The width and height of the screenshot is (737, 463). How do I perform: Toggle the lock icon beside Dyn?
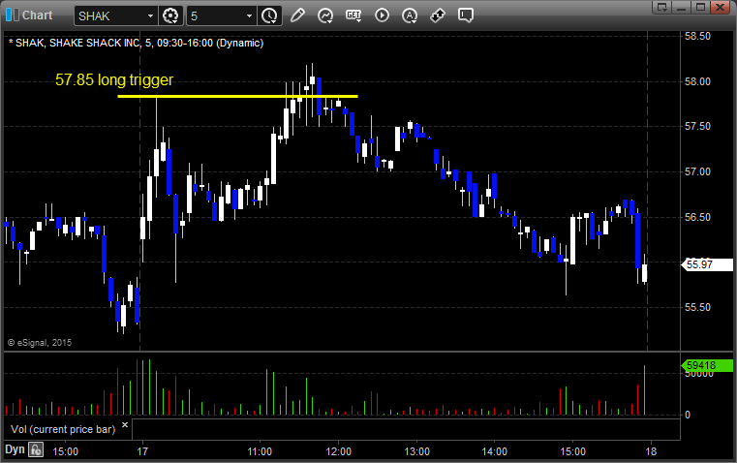[x=36, y=449]
